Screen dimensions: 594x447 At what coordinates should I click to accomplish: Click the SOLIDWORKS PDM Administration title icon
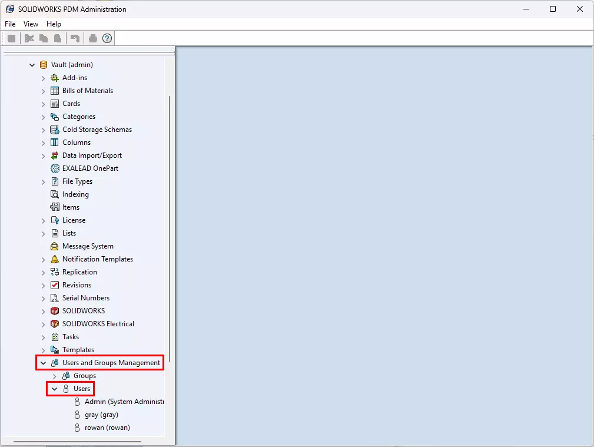pyautogui.click(x=10, y=9)
